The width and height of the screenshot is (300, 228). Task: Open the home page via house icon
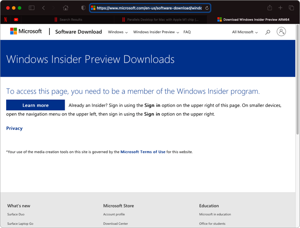[x=66, y=8]
